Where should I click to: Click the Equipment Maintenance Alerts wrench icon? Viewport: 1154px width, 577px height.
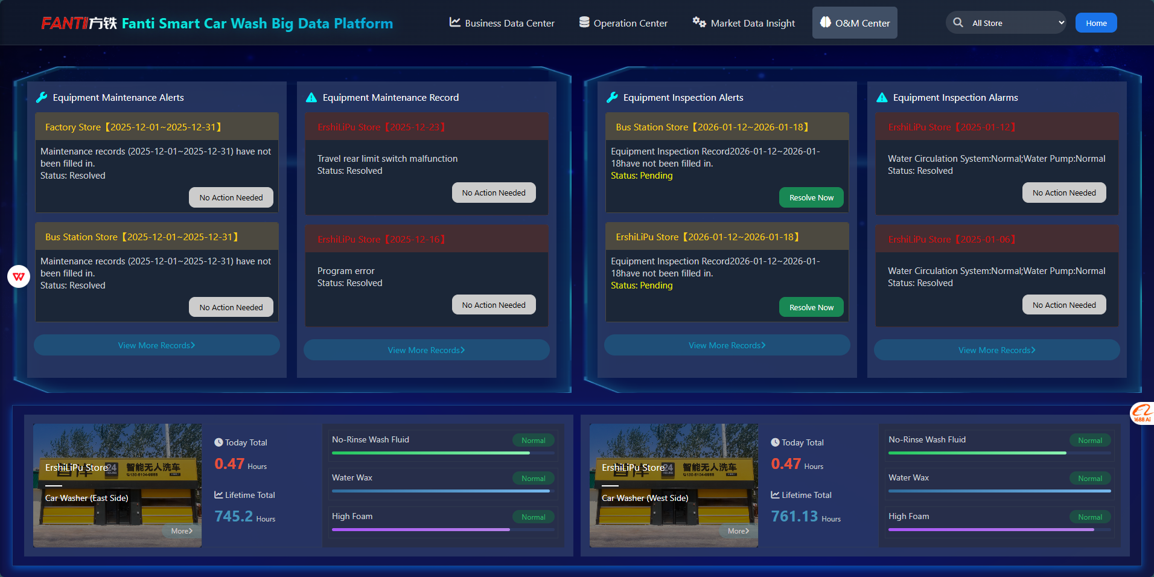[x=42, y=98]
